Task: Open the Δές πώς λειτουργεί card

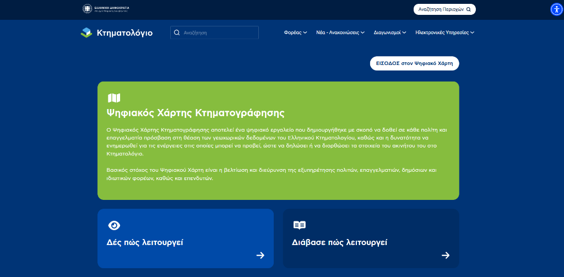Action: coord(186,238)
